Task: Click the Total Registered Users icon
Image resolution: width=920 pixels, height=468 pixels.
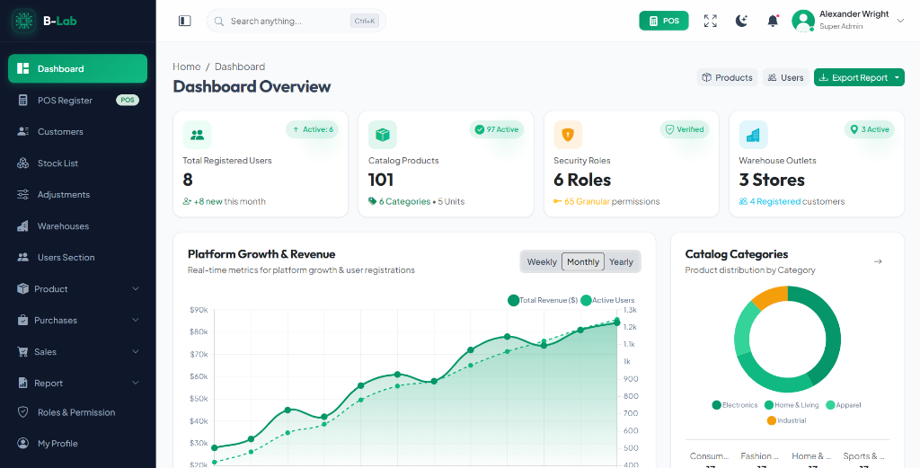Action: (x=197, y=135)
